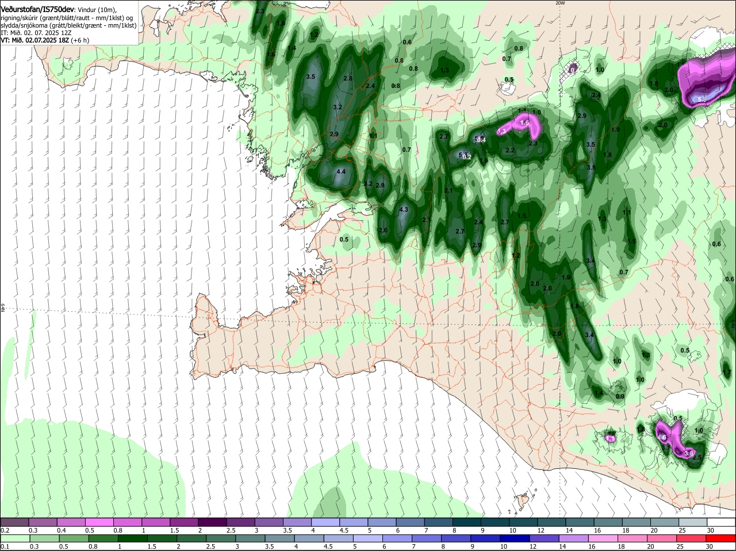The image size is (736, 551).
Task: Click the title text 'Veðurstofan/IS750dev'
Action: (37, 9)
